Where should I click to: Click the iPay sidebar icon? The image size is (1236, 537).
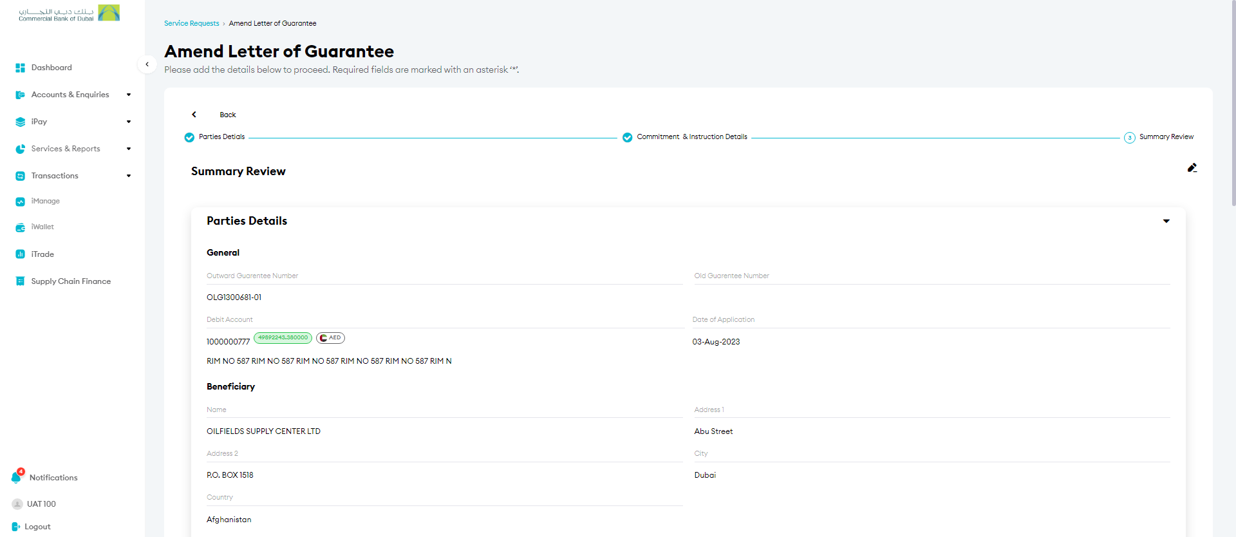(x=20, y=122)
